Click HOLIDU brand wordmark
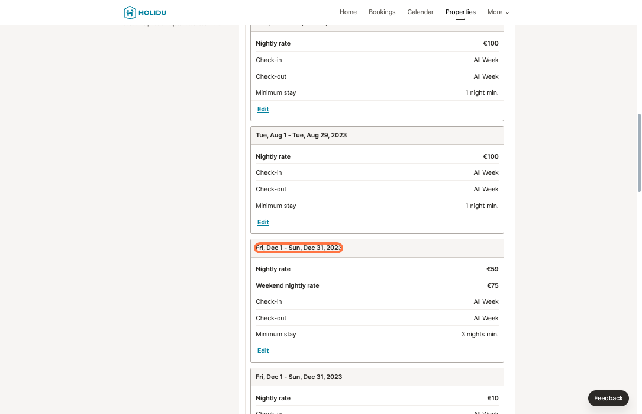Viewport: 642px width, 414px height. click(x=152, y=12)
